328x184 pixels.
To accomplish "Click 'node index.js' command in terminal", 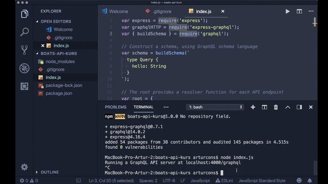I will (x=237, y=157).
